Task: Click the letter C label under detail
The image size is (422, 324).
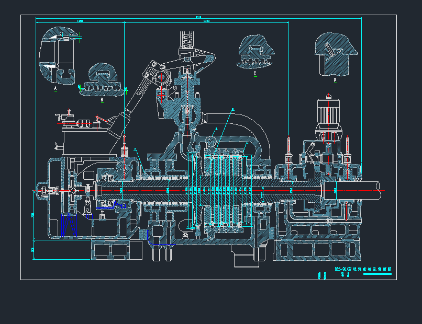Action: [255, 74]
